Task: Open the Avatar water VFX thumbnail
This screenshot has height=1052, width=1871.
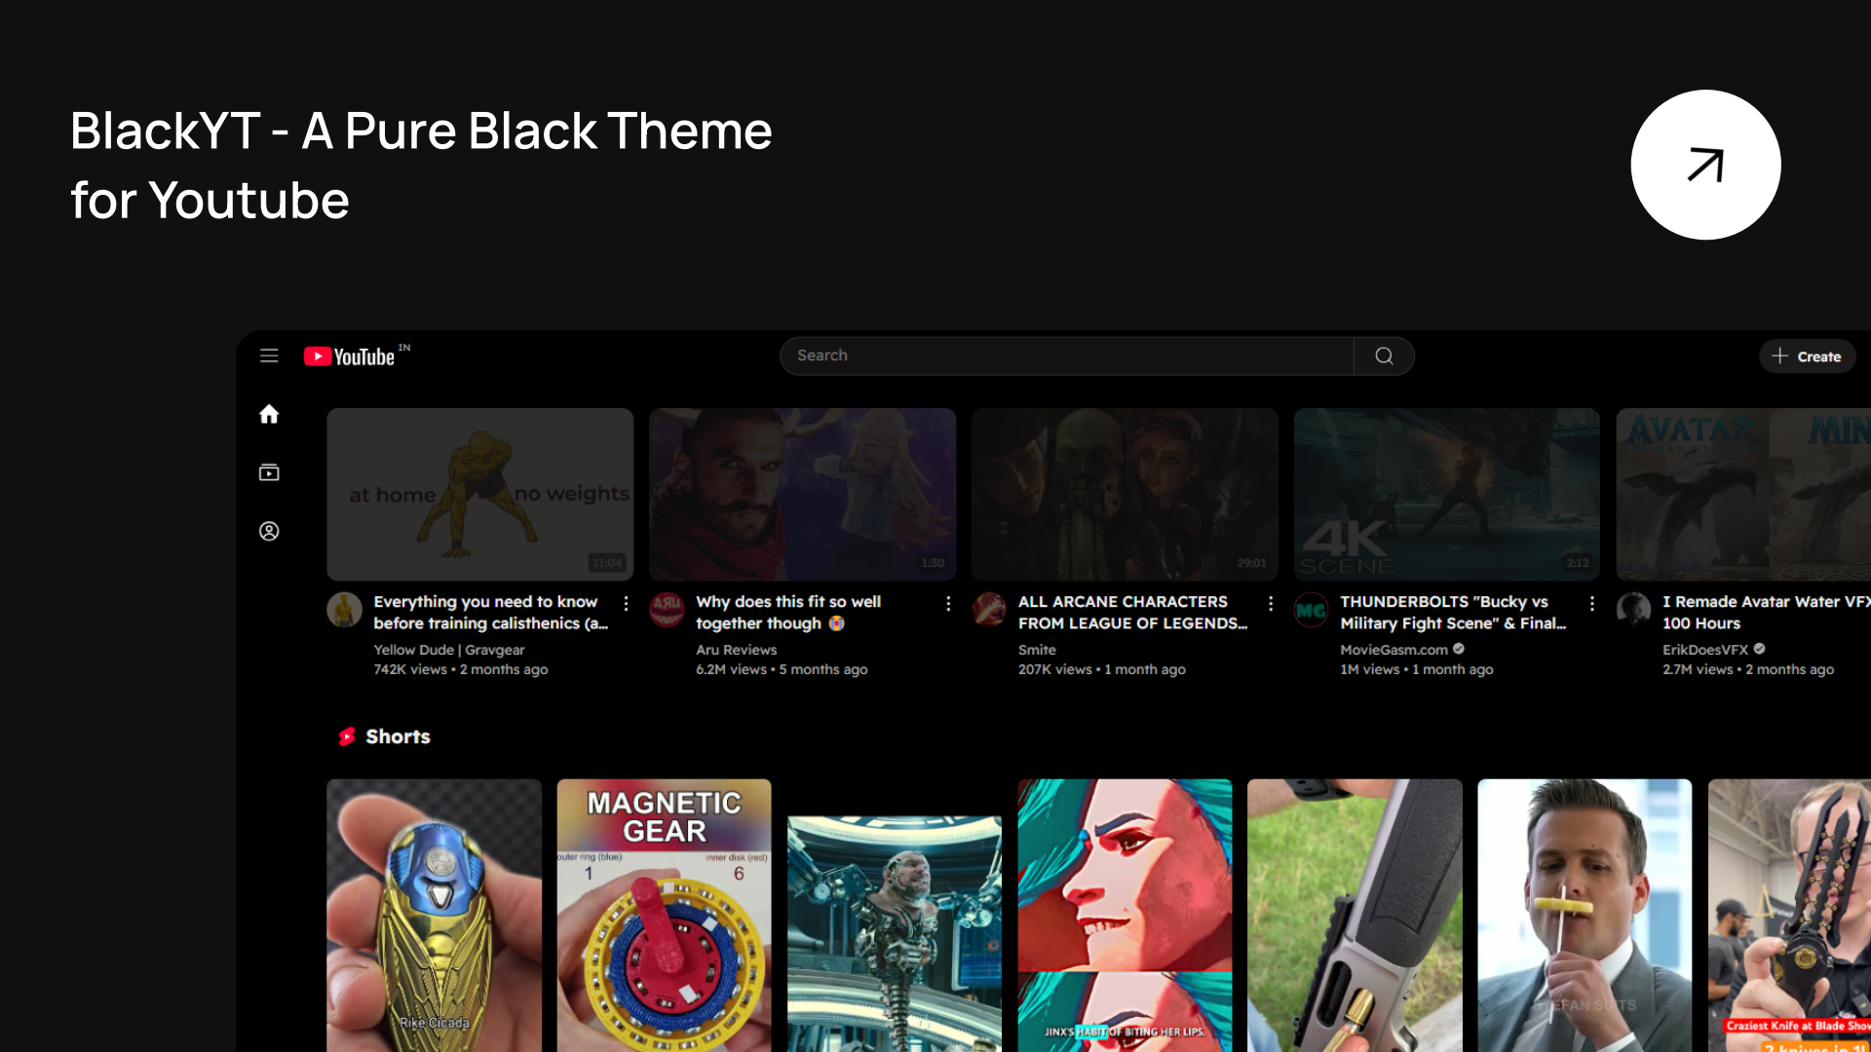Action: click(1743, 495)
